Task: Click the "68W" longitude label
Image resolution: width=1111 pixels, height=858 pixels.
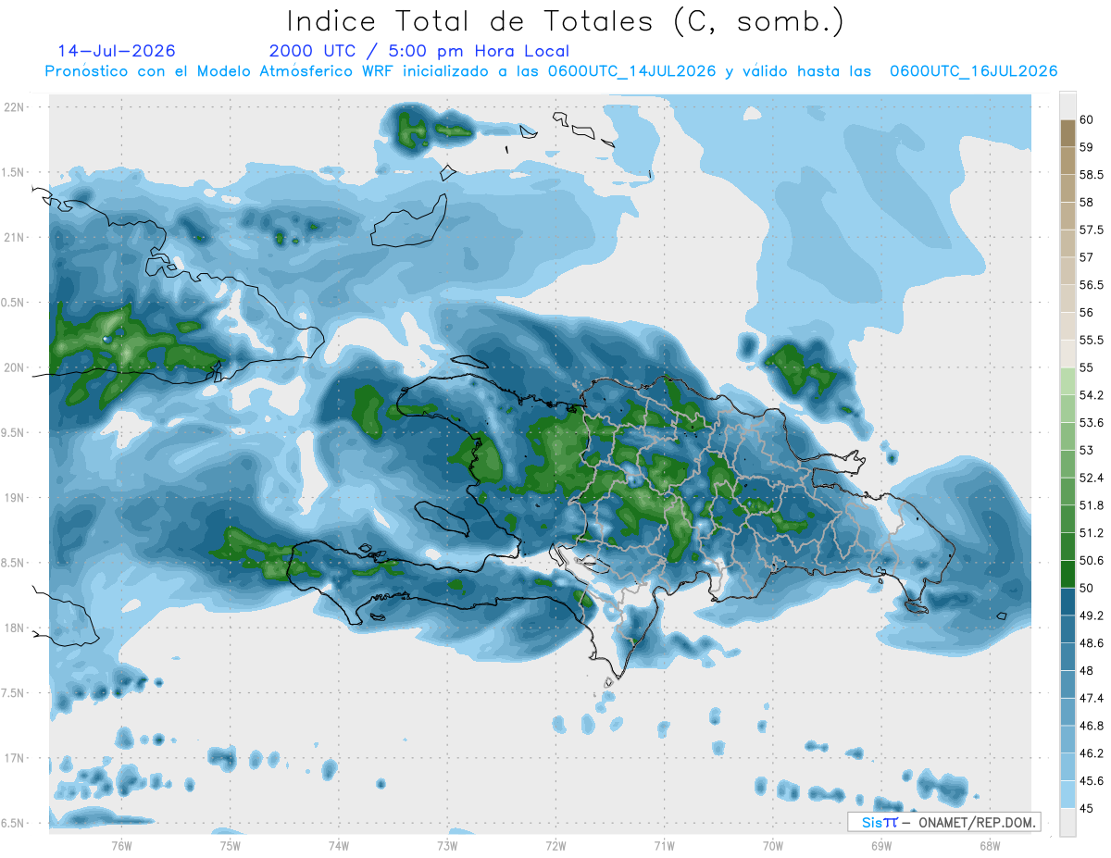Action: 990,846
